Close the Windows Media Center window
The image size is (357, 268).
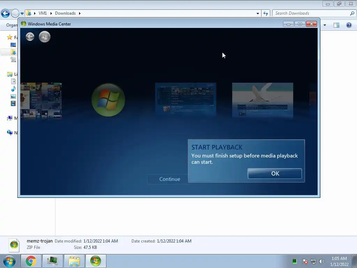pos(311,24)
